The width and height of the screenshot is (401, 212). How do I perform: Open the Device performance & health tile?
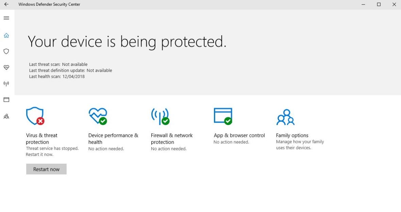(113, 139)
